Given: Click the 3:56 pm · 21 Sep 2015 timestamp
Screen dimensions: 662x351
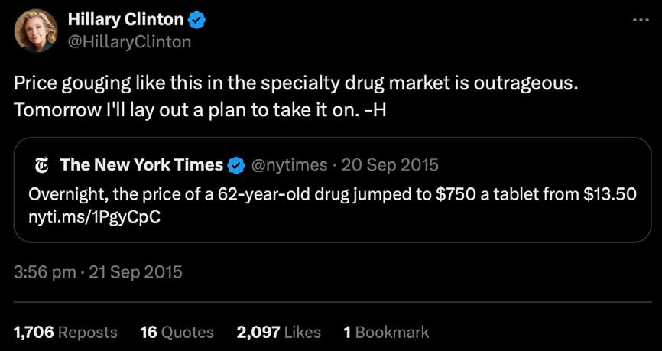Looking at the screenshot, I should (98, 271).
